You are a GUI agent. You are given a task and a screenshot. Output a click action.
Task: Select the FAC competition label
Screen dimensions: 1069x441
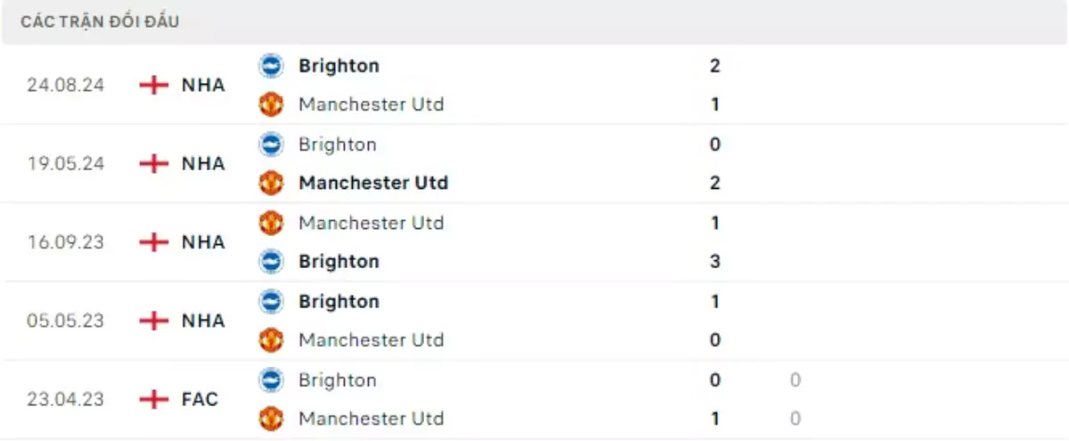[x=200, y=399]
